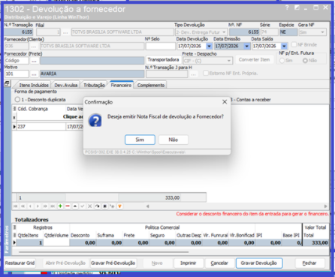Click the Fornecedor (Frete) Código field
Screen dimensions: 335x277
tap(17, 61)
